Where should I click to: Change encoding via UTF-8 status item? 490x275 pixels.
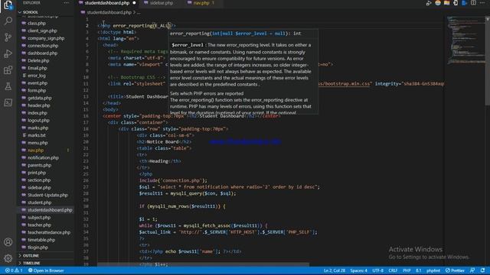pos(377,270)
